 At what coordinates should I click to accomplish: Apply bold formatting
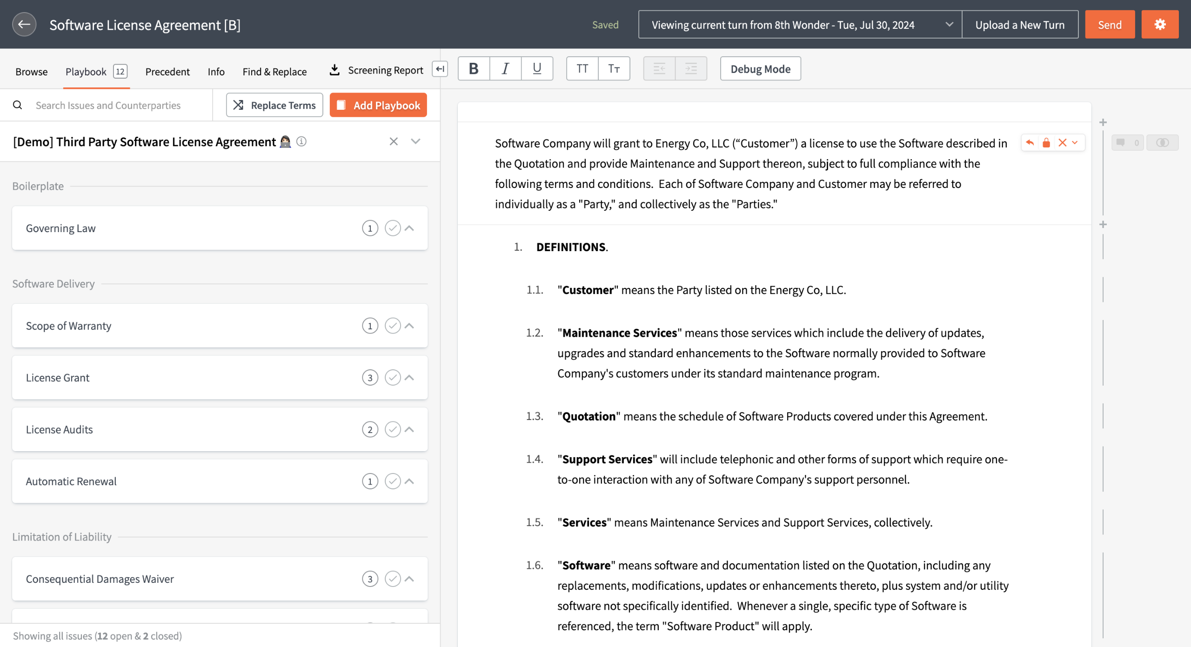point(474,69)
